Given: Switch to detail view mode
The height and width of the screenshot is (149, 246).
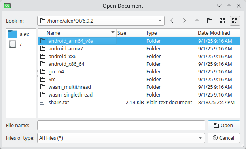Looking at the screenshot, I should [235, 21].
